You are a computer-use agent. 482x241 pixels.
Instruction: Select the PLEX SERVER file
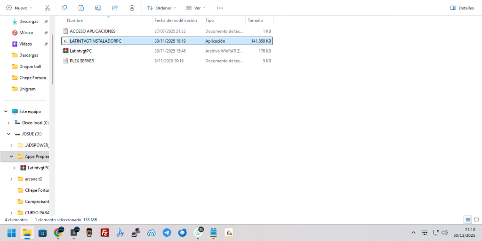coord(81,61)
